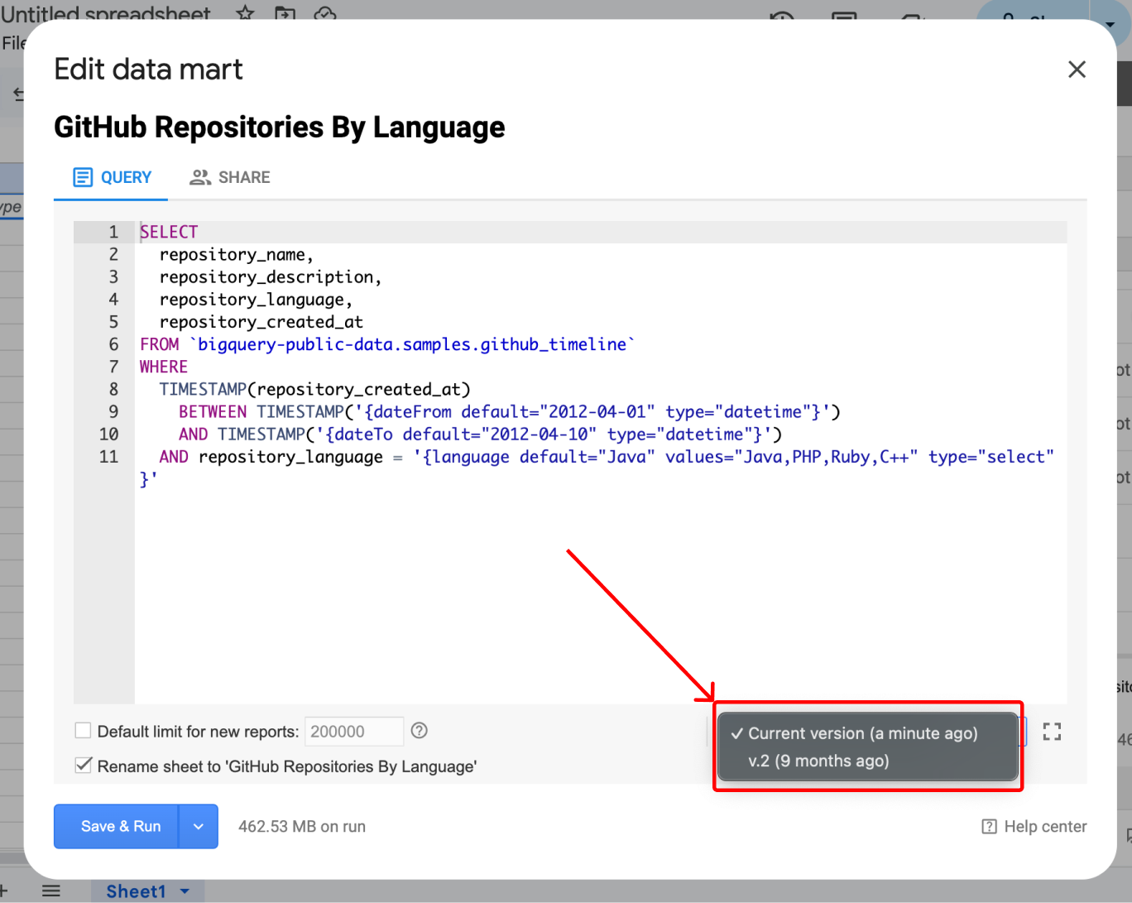Select the Sheet1 tab in spreadsheet
This screenshot has width=1132, height=903.
point(136,891)
